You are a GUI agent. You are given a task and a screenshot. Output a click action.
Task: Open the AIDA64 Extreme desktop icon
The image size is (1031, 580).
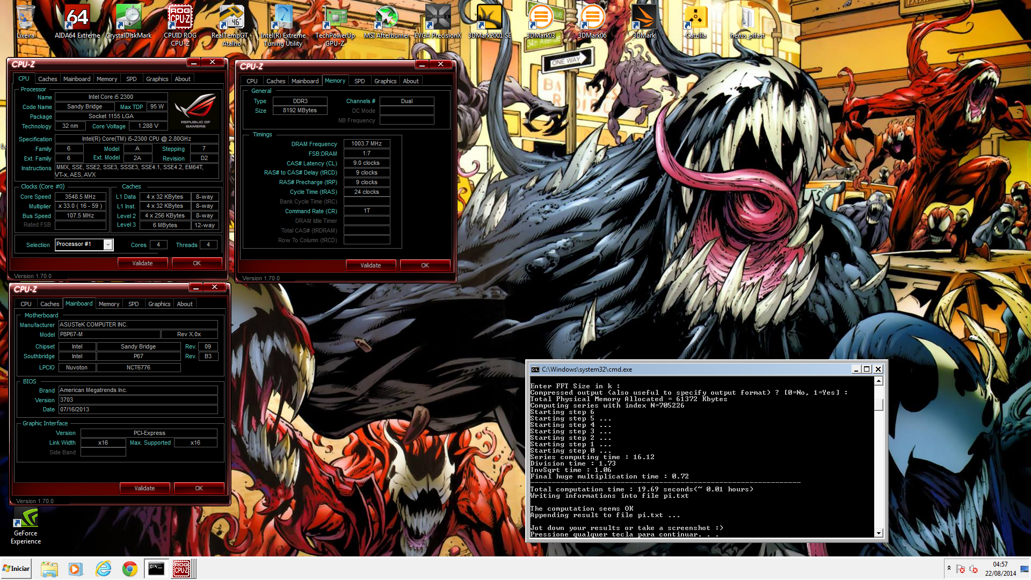pyautogui.click(x=77, y=21)
